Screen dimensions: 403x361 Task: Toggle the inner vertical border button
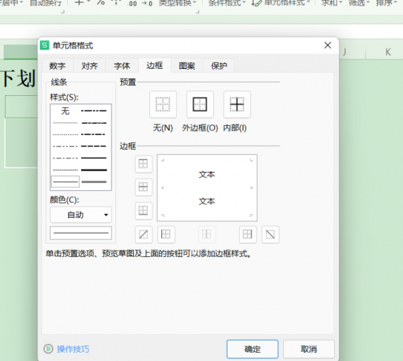pos(207,234)
